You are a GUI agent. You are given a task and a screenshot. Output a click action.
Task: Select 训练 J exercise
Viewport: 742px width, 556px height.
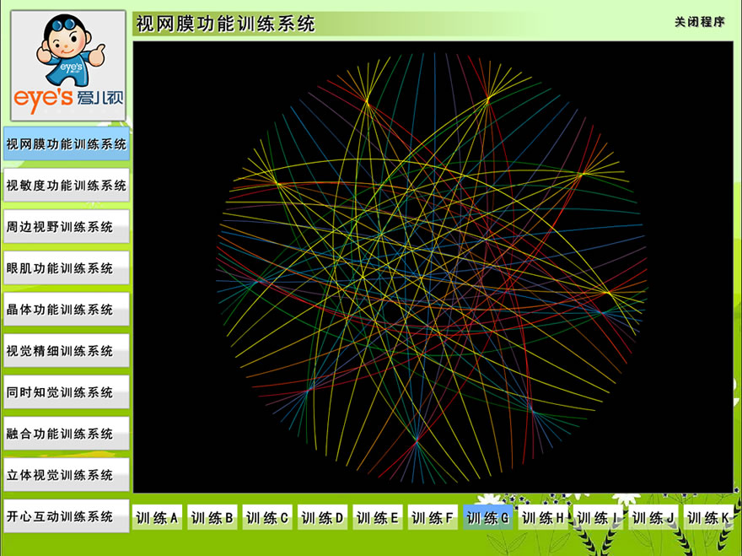(653, 517)
